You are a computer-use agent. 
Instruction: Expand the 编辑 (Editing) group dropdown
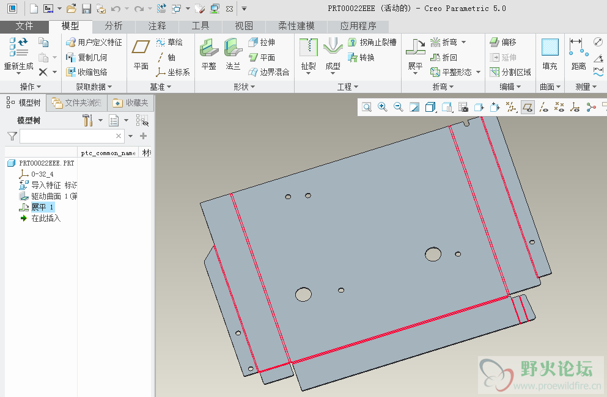pyautogui.click(x=510, y=87)
